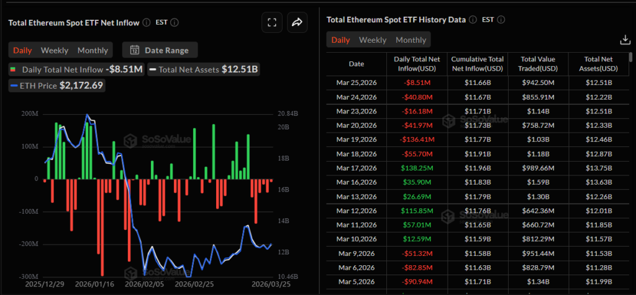Toggle Daily Total Net Inflow legend series
The width and height of the screenshot is (636, 295).
pyautogui.click(x=76, y=69)
